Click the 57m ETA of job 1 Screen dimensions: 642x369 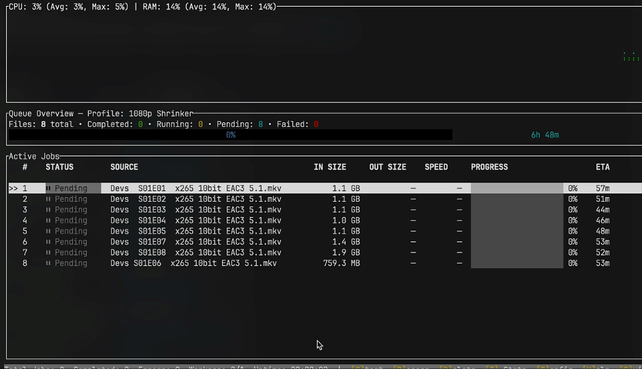603,189
